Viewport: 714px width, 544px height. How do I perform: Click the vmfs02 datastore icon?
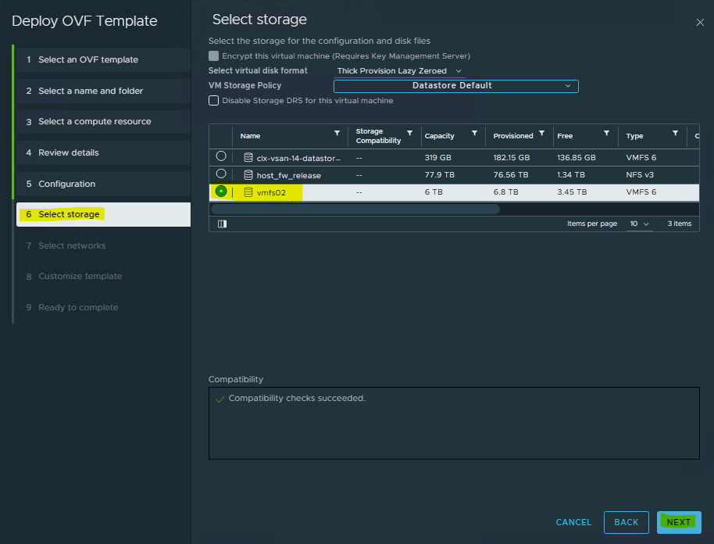248,192
